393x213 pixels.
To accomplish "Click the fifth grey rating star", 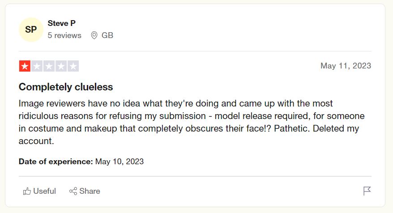I will 73,66.
